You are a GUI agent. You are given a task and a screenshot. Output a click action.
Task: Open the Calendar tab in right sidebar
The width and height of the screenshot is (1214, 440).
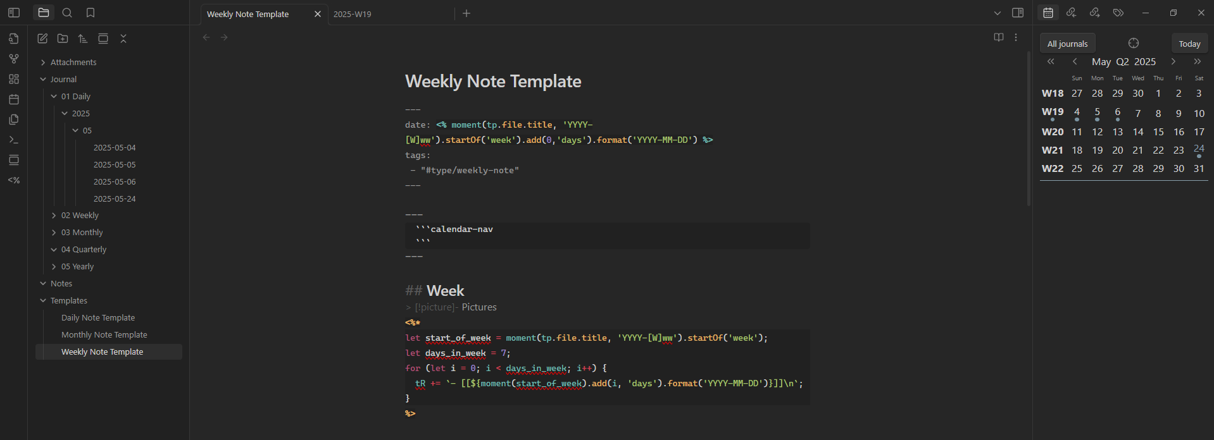pos(1048,13)
